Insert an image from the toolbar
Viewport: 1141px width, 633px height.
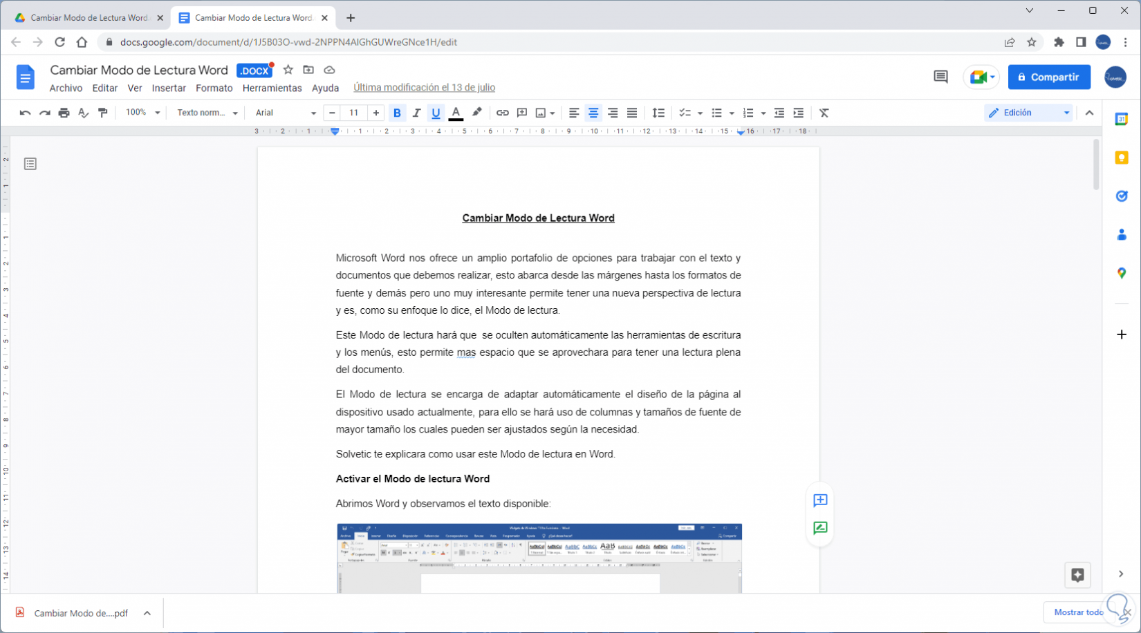point(541,113)
